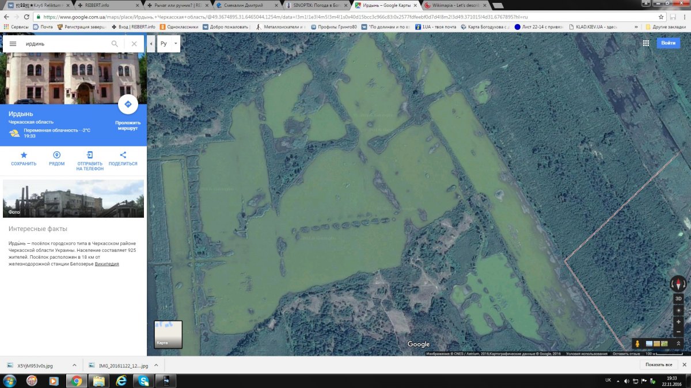Zoom in the map with plus

(678, 322)
